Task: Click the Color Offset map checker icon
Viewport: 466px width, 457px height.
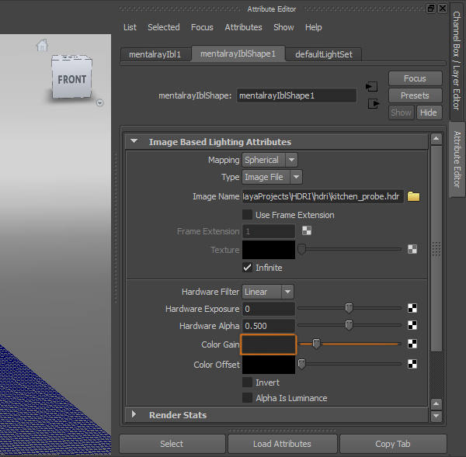Action: tap(413, 363)
